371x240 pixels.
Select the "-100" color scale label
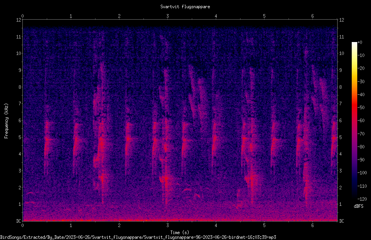point(362,173)
